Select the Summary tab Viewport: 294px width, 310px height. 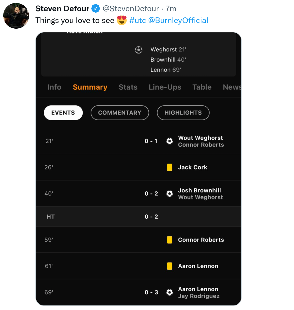90,87
